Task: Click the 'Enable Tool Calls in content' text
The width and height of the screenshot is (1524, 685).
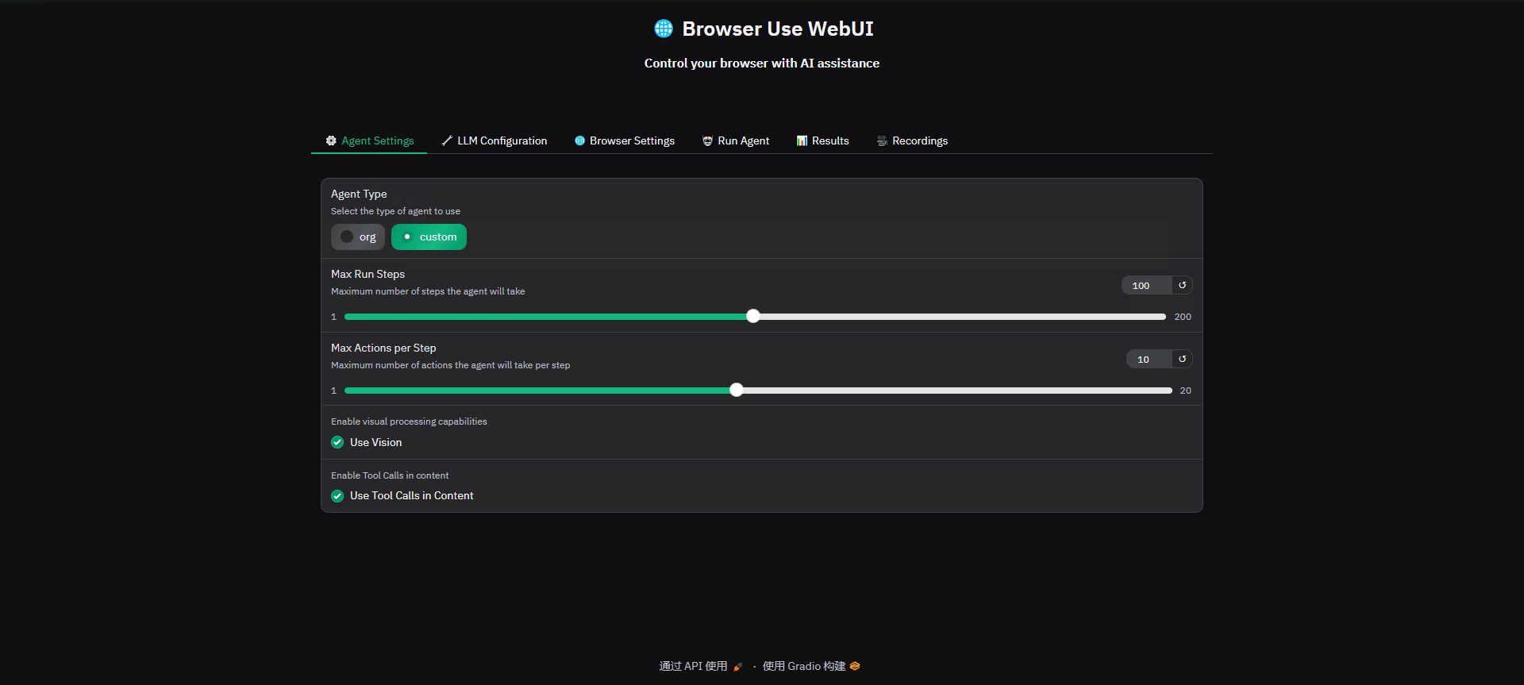Action: [390, 475]
